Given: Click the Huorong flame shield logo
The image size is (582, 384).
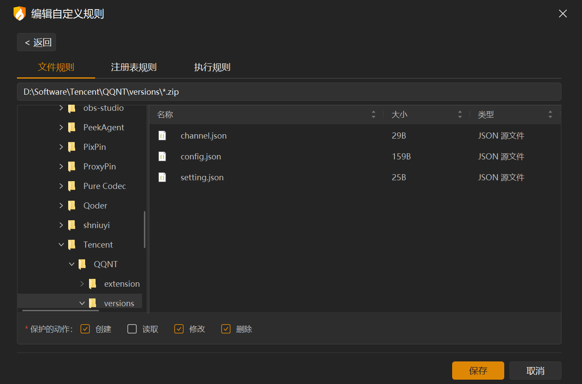Looking at the screenshot, I should (20, 14).
